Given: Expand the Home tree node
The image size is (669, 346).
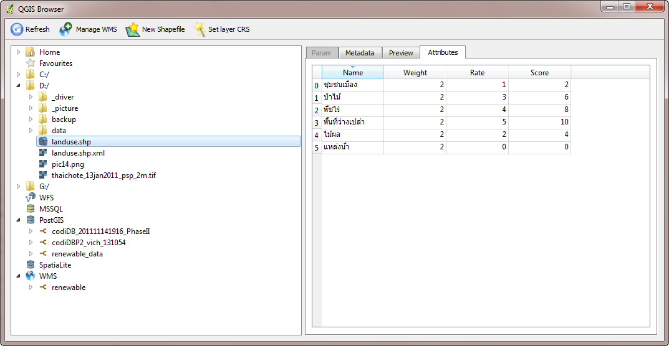Looking at the screenshot, I should click(x=18, y=52).
